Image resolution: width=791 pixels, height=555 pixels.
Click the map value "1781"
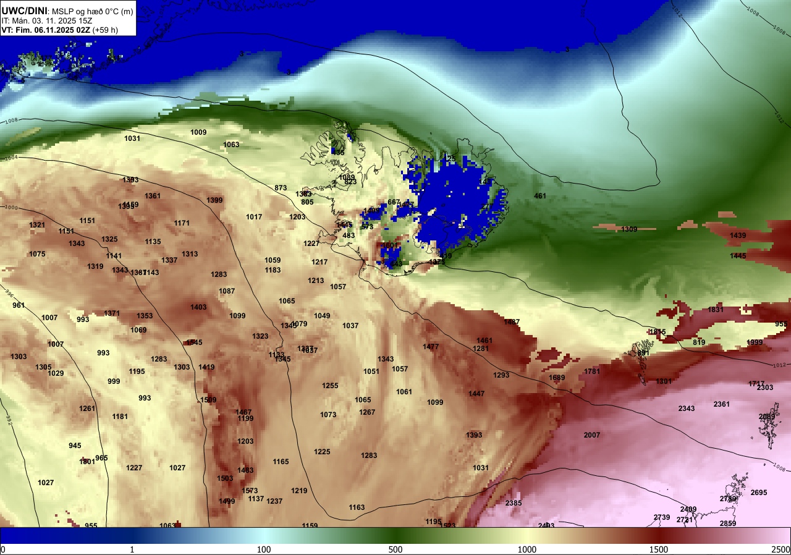click(592, 371)
